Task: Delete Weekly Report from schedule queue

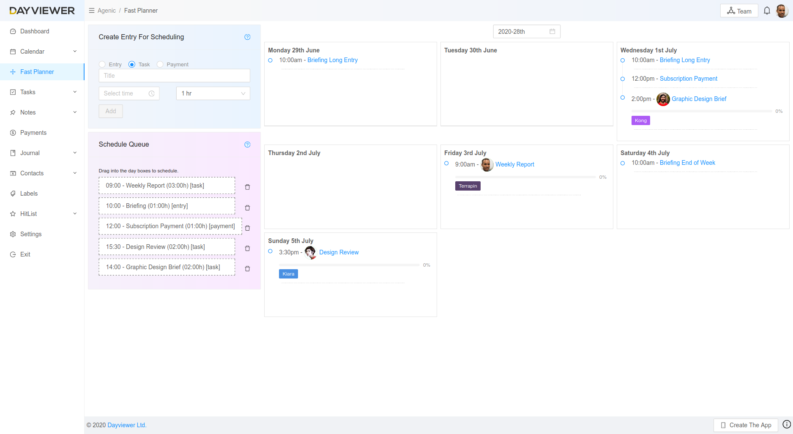Action: pyautogui.click(x=247, y=187)
